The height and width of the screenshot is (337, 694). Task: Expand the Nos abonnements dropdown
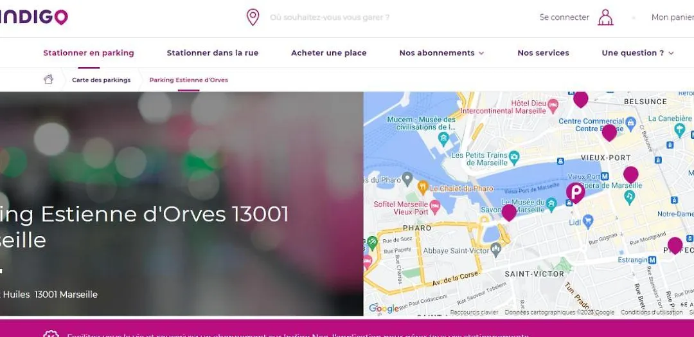[441, 53]
